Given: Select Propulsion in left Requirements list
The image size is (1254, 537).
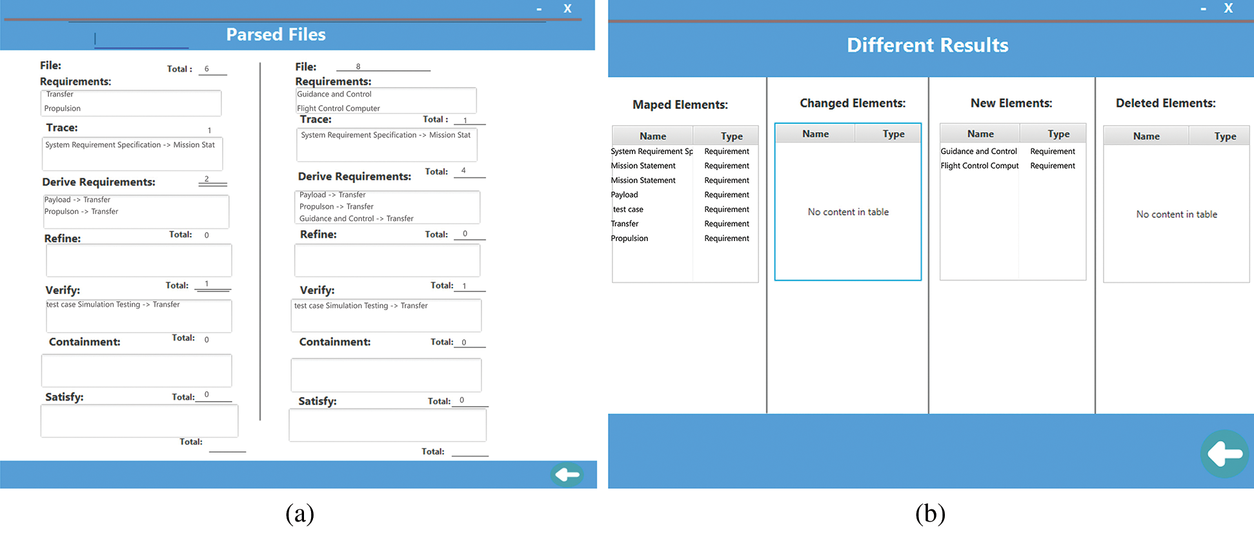Looking at the screenshot, I should point(63,108).
